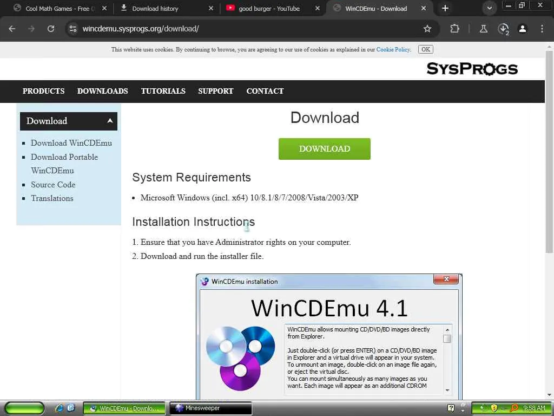Viewport: 554px width, 416px height.
Task: Select the WinCDEmu - Download tab
Action: pos(377,9)
